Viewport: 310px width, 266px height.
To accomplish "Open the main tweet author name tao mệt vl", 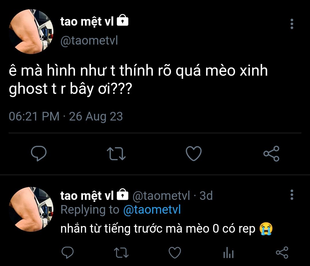I will point(87,21).
